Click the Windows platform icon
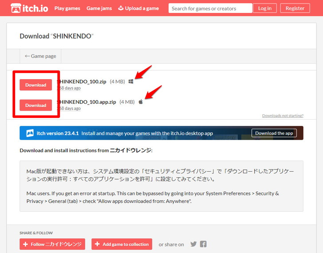 (130, 81)
